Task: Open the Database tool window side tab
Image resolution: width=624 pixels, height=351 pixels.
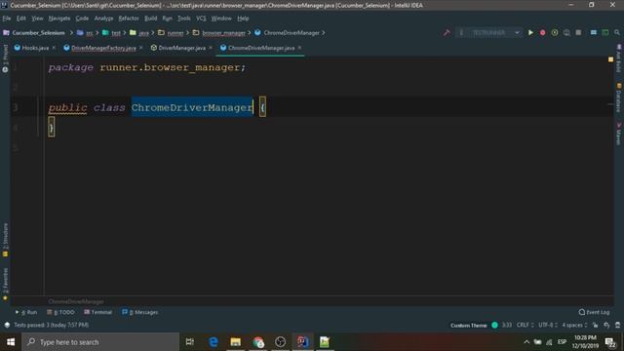Action: (619, 97)
